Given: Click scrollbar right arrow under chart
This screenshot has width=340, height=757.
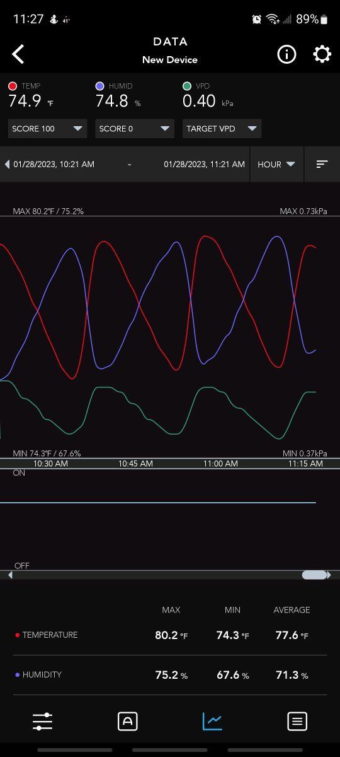Looking at the screenshot, I should (x=329, y=575).
